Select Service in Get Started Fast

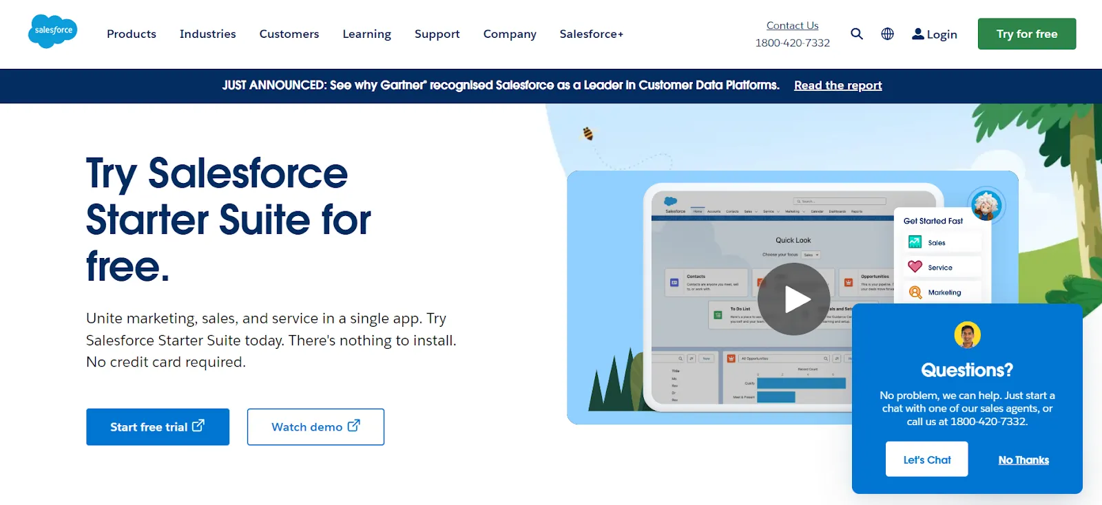942,267
